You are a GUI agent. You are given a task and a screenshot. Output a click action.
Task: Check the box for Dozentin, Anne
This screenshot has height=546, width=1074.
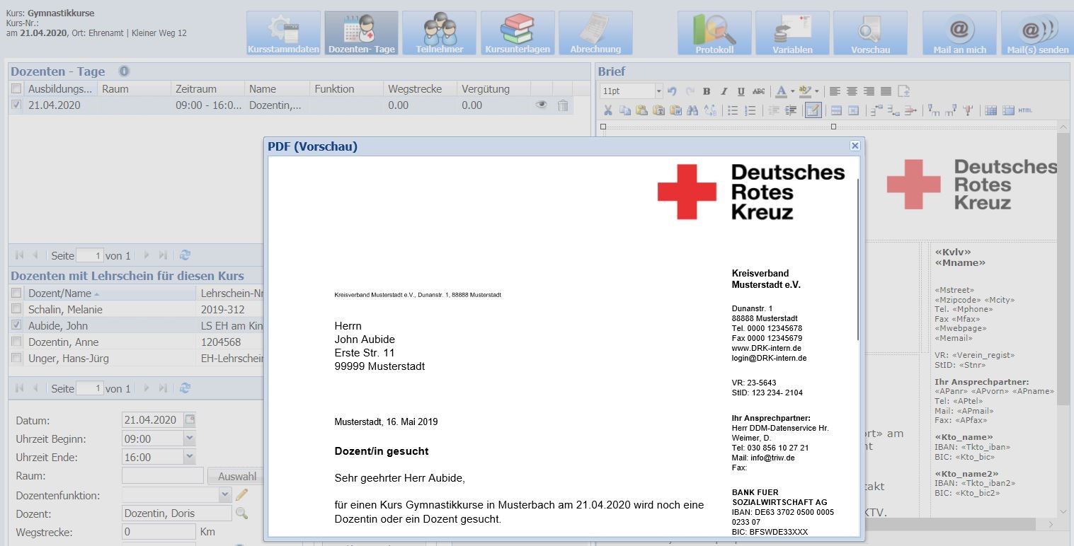16,342
